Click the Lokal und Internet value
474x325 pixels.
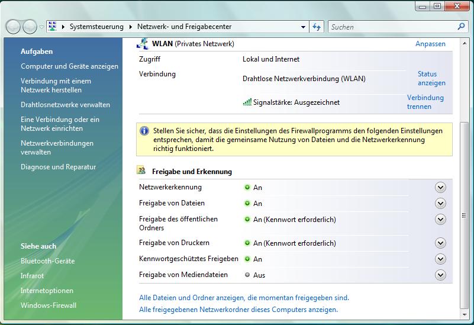(271, 59)
